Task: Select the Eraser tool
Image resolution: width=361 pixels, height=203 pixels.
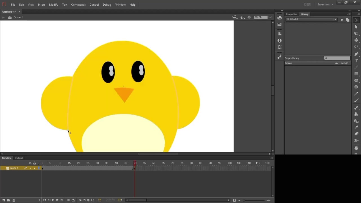Action: [x=356, y=134]
